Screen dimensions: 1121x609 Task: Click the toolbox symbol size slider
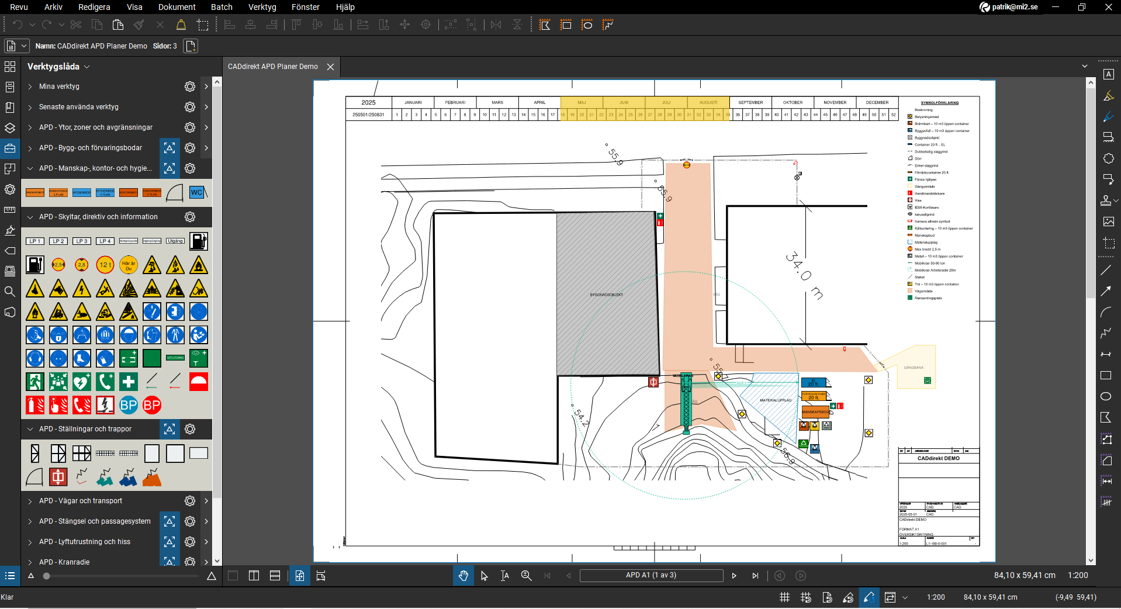[x=47, y=576]
